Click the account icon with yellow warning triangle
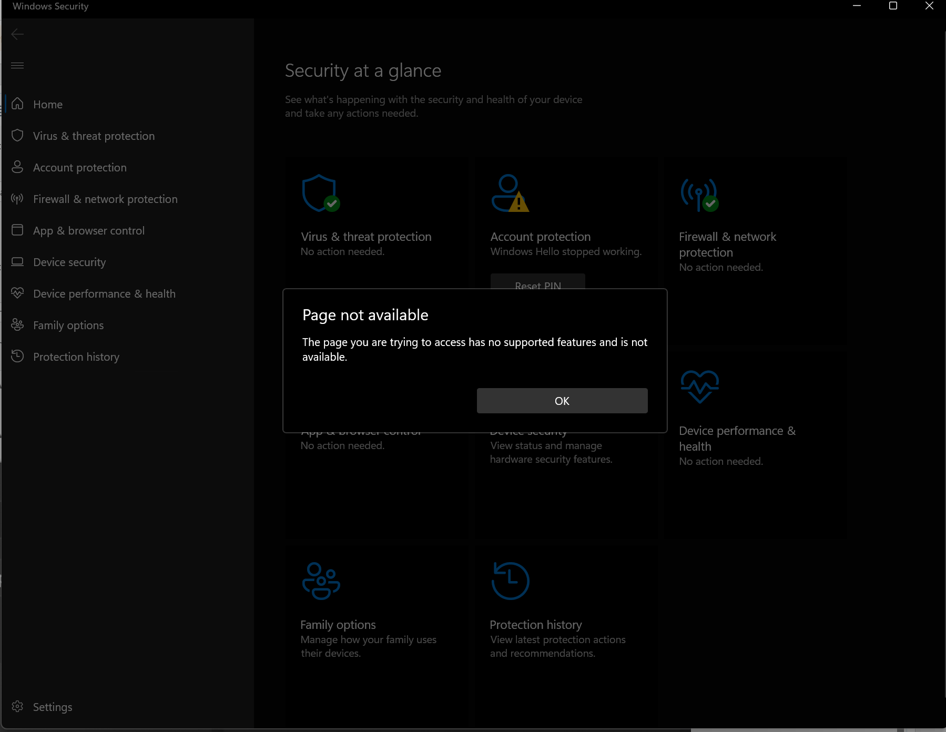946x732 pixels. [510, 193]
